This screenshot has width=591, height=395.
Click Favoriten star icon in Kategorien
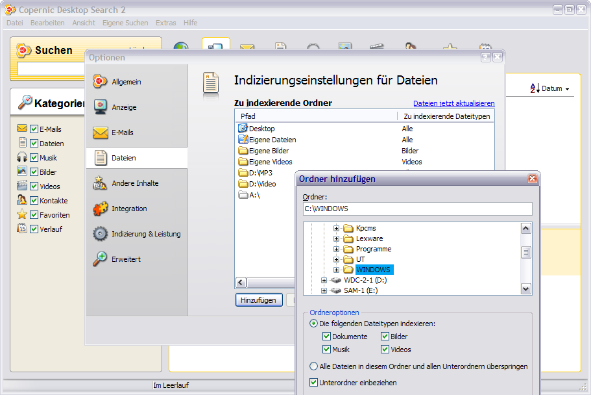(22, 214)
